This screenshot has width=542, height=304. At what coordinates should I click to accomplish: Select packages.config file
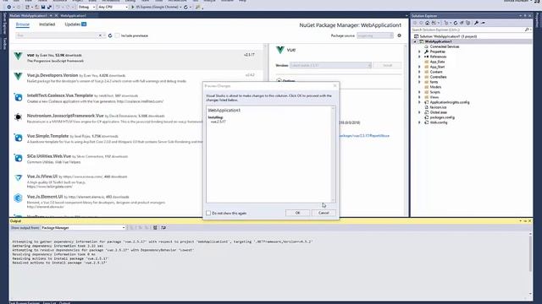[x=442, y=117]
